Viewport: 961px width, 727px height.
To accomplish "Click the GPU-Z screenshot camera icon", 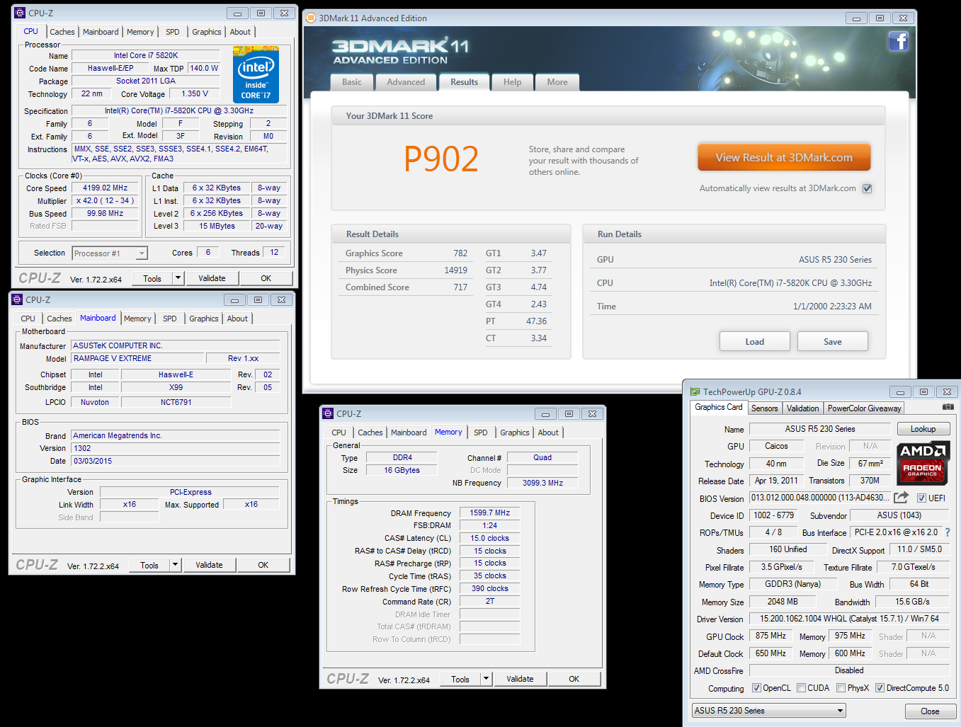I will pyautogui.click(x=948, y=407).
